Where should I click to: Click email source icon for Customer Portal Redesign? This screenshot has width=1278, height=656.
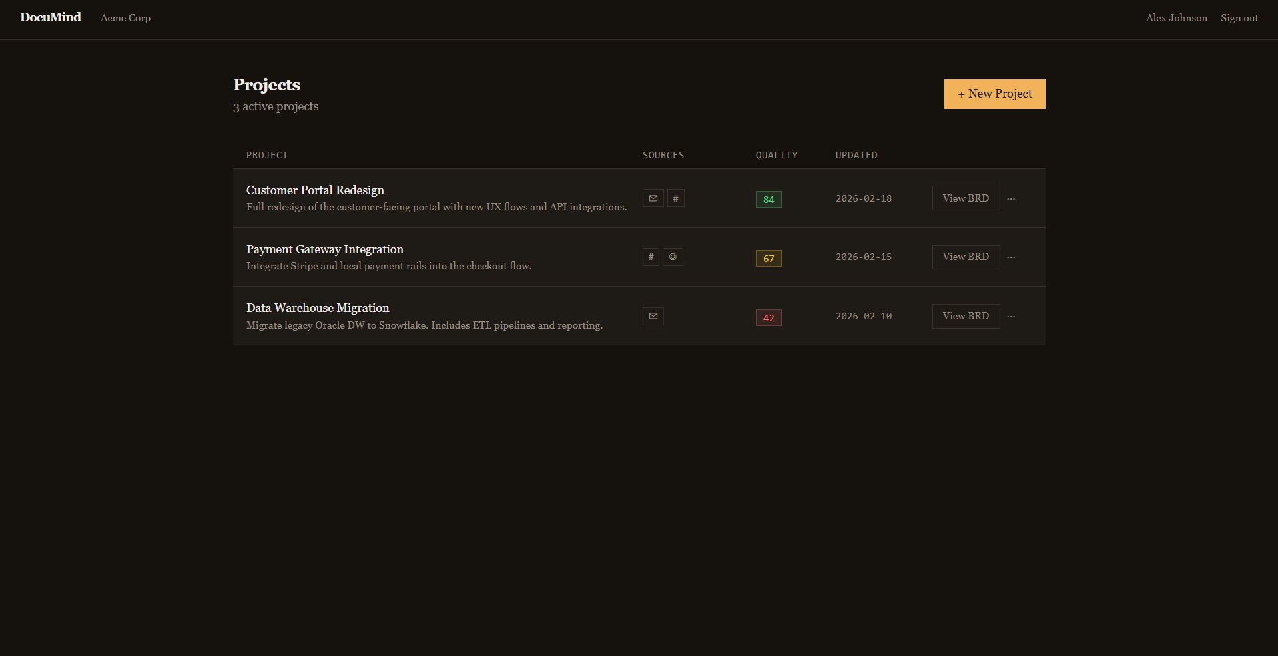tap(653, 198)
